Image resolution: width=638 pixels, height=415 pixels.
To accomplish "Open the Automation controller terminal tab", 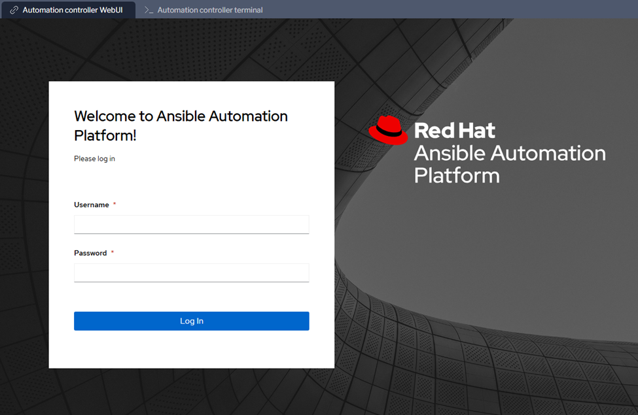I will click(204, 10).
